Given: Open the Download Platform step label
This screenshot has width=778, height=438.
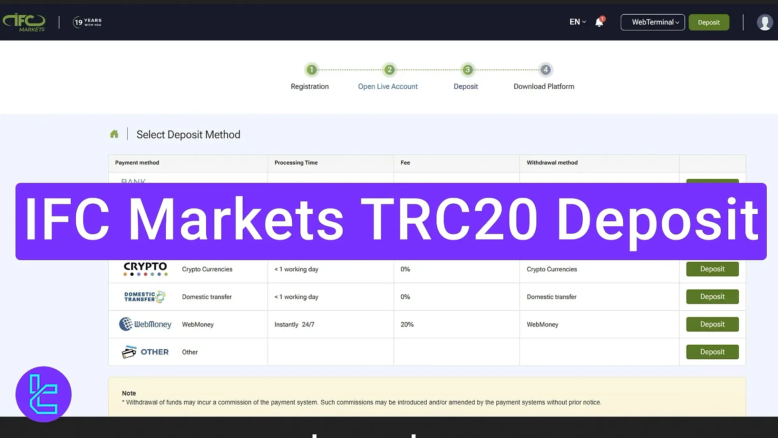Looking at the screenshot, I should 544,86.
